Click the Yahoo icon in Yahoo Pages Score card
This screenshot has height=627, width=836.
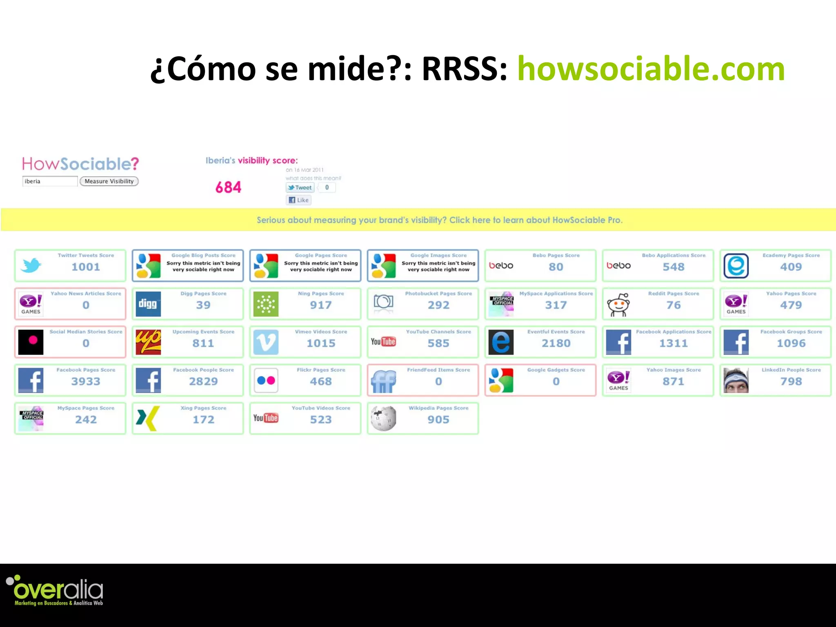coord(736,304)
